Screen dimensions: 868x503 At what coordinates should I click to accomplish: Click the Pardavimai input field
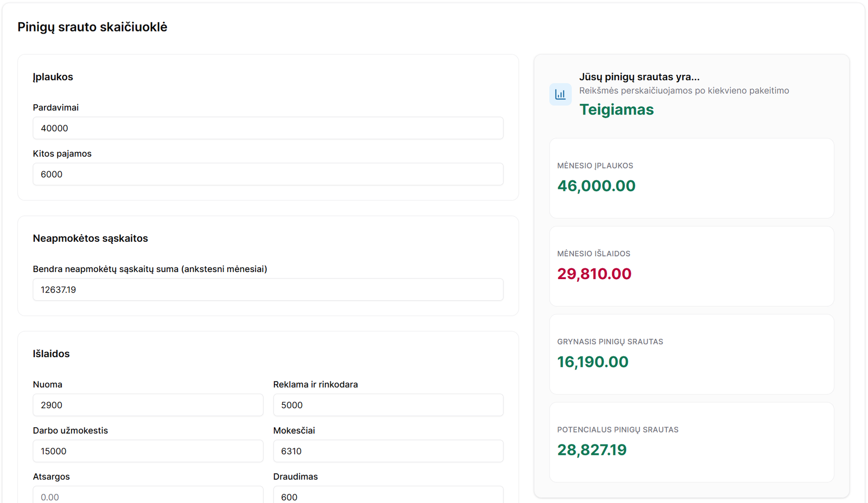268,128
